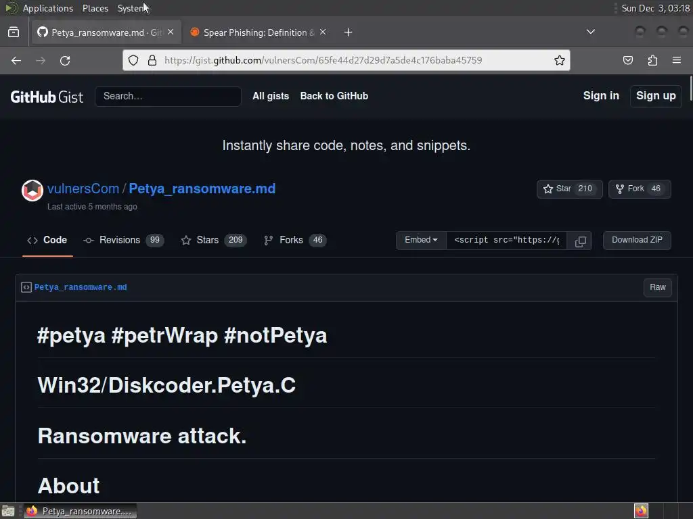This screenshot has height=519, width=693.
Task: Copy the embed script with the copy icon
Action: pos(580,241)
